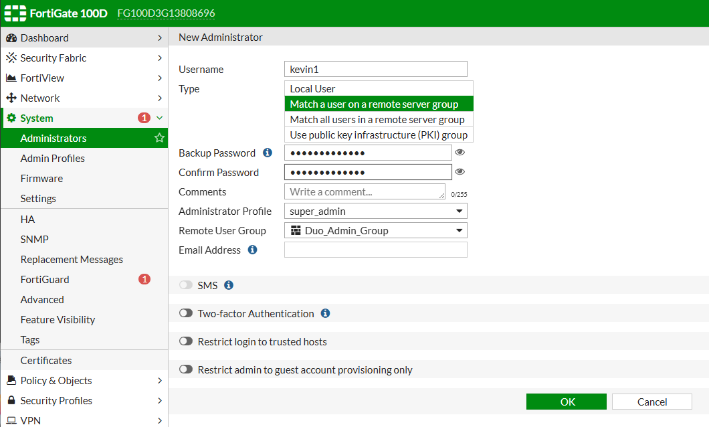Expand the Dashboard menu chevron
Screen dimensions: 709x427
[x=160, y=38]
